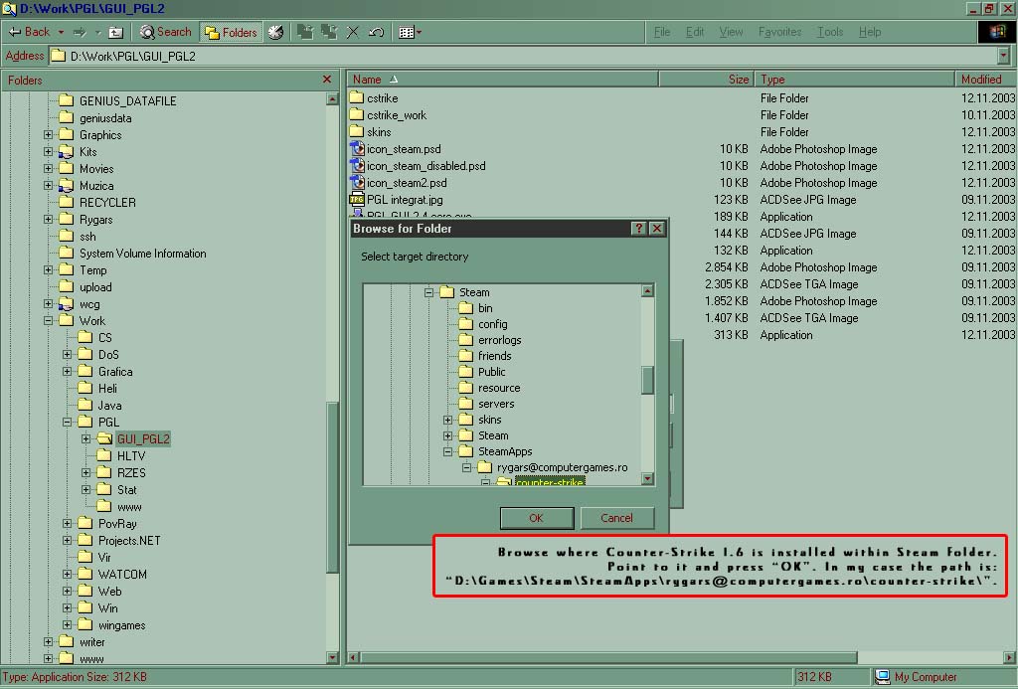Select the cstrike folder icon in file list
Viewport: 1018px width, 689px height.
(x=357, y=98)
